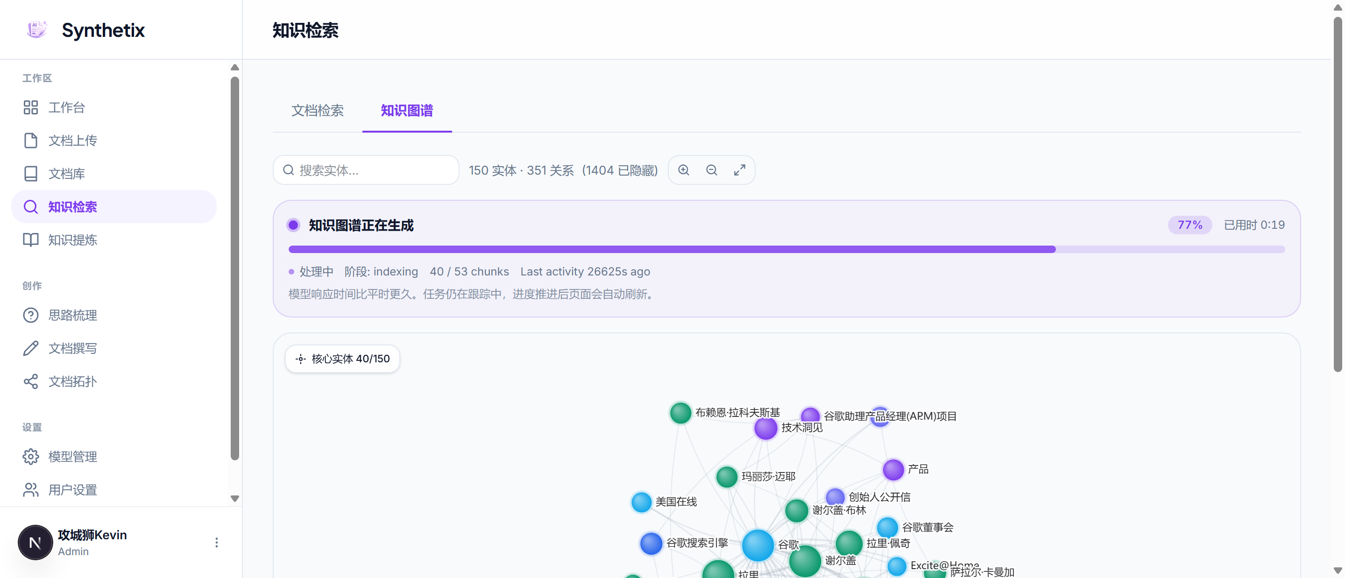Screen dimensions: 1345x578
Task: Click the 77% progress badge
Action: pos(1189,225)
